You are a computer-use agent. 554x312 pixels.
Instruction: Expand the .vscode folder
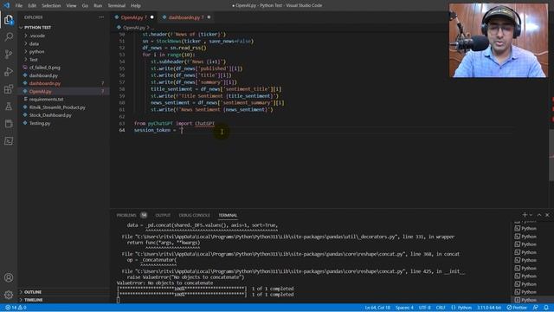point(36,36)
